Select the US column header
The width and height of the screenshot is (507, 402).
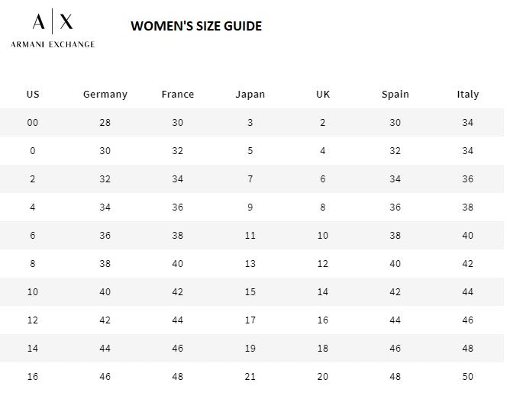click(x=33, y=95)
